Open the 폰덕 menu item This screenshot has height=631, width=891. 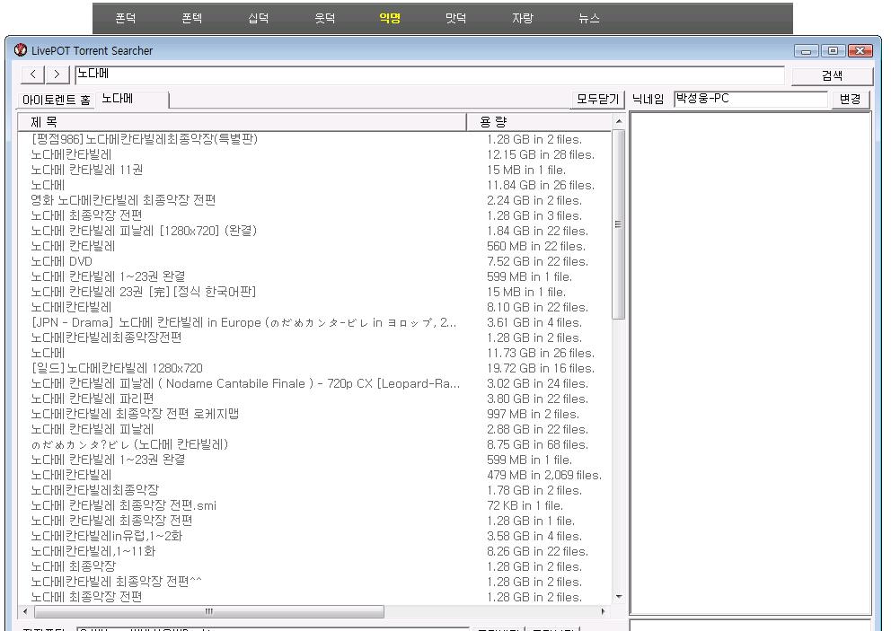click(126, 18)
